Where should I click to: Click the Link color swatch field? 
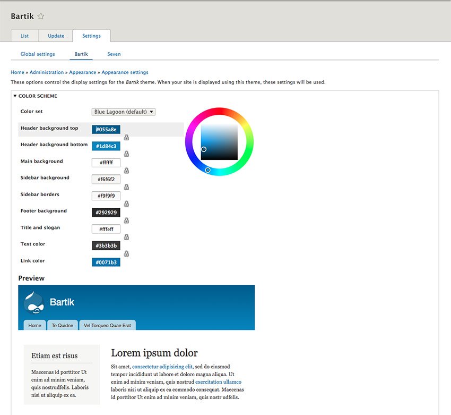click(x=106, y=262)
